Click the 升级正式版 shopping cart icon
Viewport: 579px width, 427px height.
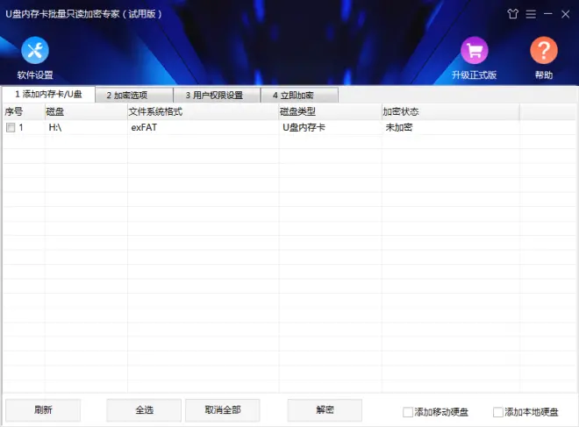pos(474,50)
